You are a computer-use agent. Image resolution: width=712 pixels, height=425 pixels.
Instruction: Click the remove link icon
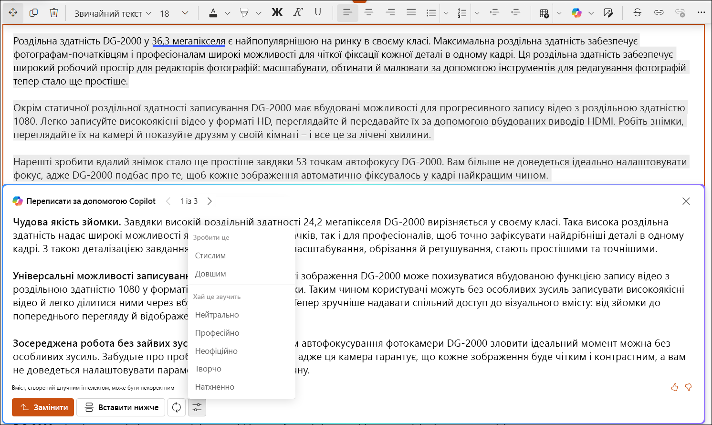[681, 13]
